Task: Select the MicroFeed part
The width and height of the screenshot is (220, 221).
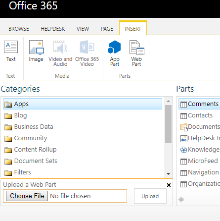Action: (x=199, y=161)
